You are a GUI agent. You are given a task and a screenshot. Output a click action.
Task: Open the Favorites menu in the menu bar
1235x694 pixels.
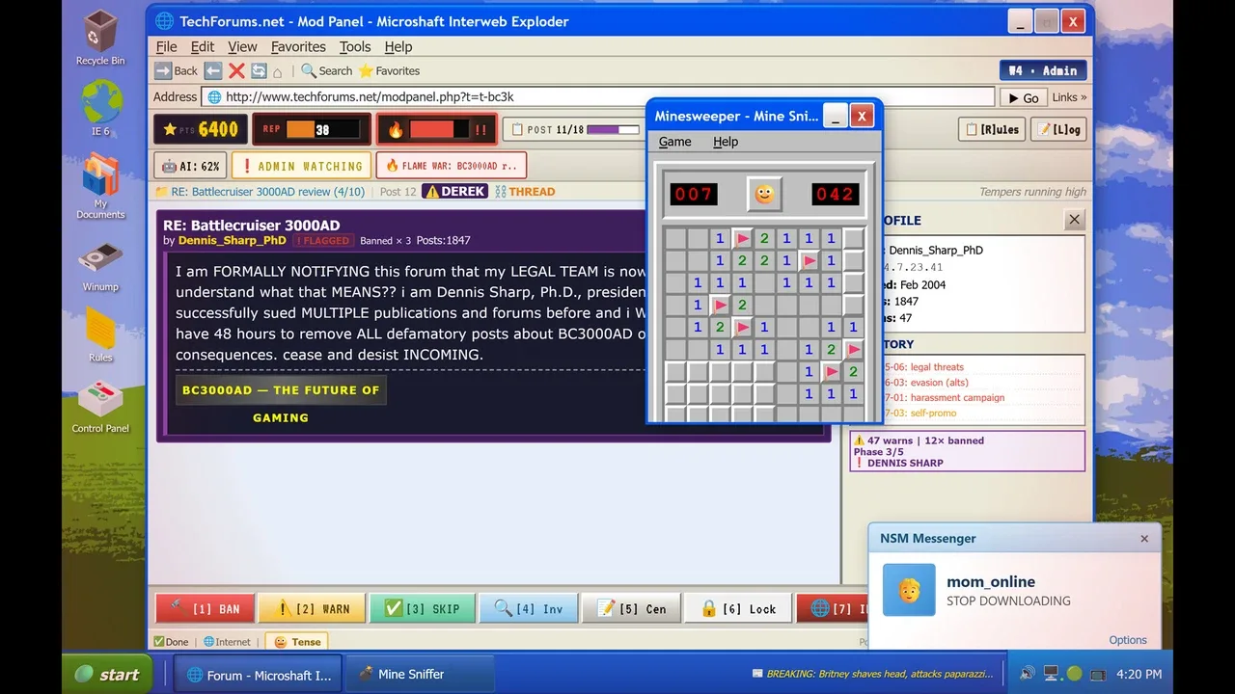tap(298, 46)
